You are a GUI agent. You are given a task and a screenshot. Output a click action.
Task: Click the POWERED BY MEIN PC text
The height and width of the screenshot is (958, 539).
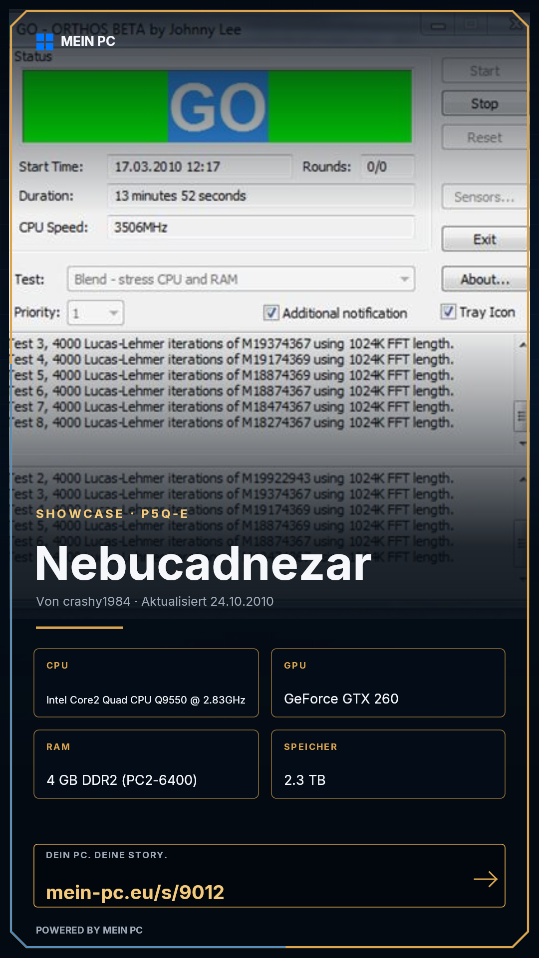[x=89, y=930]
